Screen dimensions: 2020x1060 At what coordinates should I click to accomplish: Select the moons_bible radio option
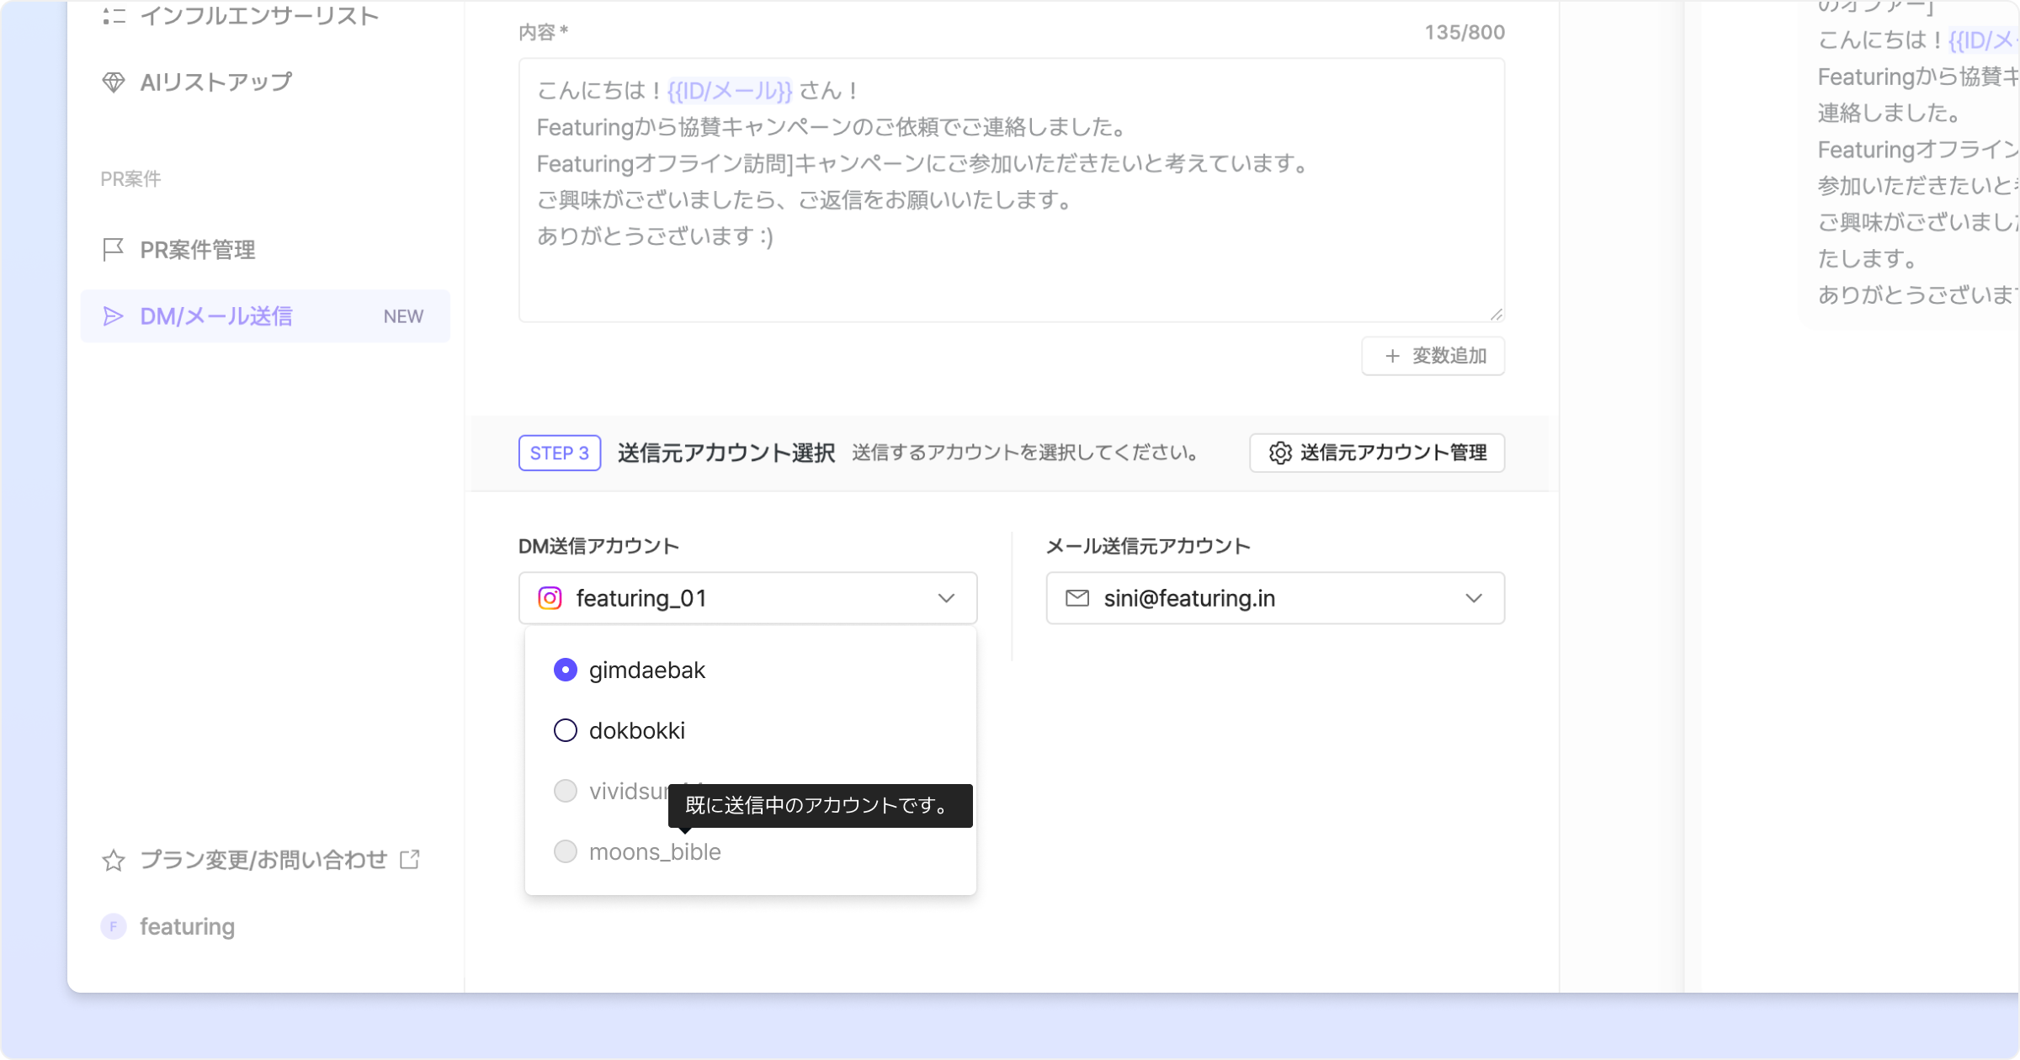coord(566,851)
